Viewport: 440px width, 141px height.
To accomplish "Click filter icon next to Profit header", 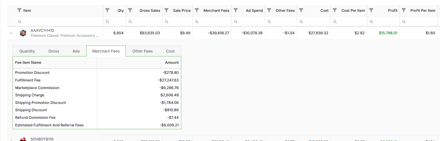I will 371,10.
